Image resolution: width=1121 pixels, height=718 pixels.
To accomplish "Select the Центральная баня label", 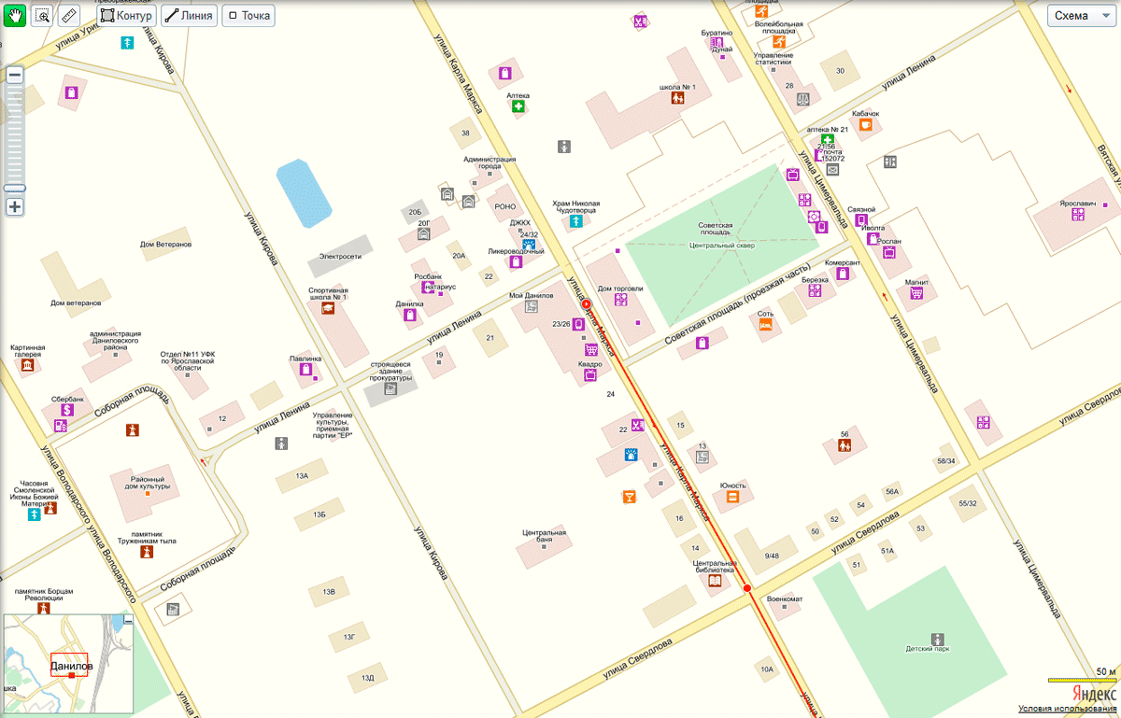I will (x=545, y=536).
